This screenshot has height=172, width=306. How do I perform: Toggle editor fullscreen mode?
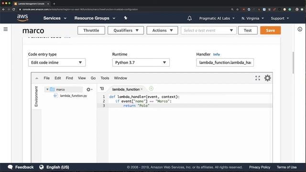[x=258, y=78]
